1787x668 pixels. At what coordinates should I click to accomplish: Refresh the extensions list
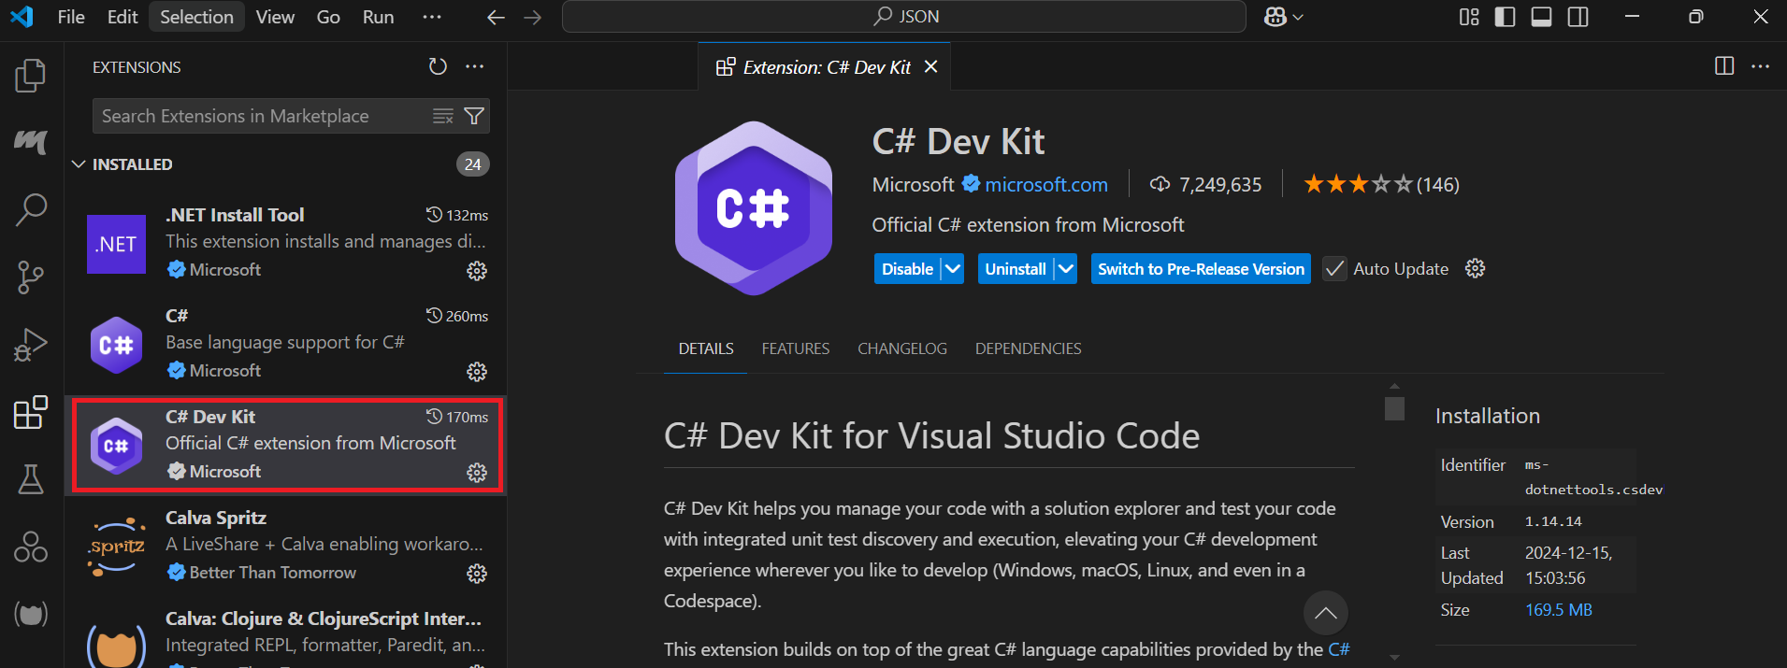tap(438, 66)
